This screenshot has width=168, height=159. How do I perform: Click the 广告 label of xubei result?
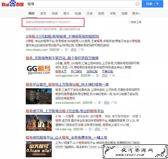click(x=105, y=129)
